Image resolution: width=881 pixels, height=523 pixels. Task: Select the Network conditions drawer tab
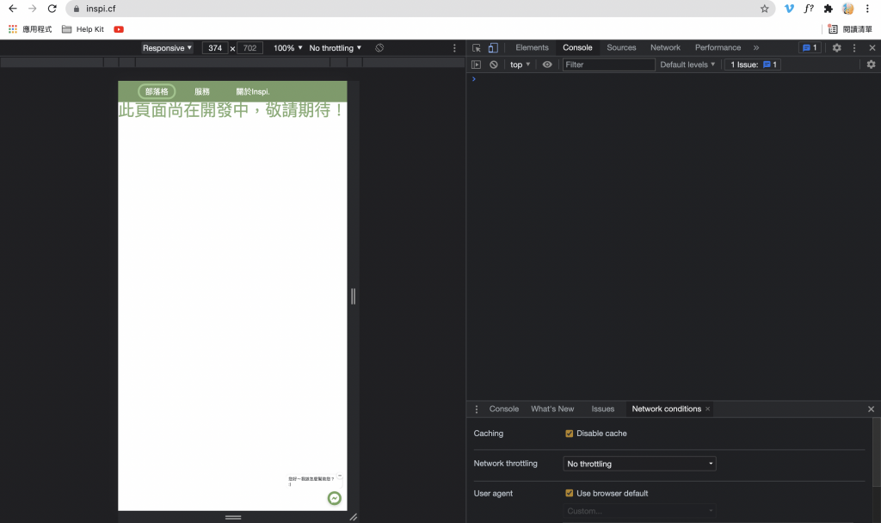coord(667,409)
